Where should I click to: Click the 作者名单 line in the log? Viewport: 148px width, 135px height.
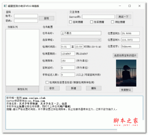37,104
